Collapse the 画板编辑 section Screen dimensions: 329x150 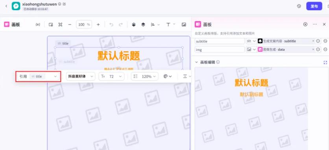point(197,62)
